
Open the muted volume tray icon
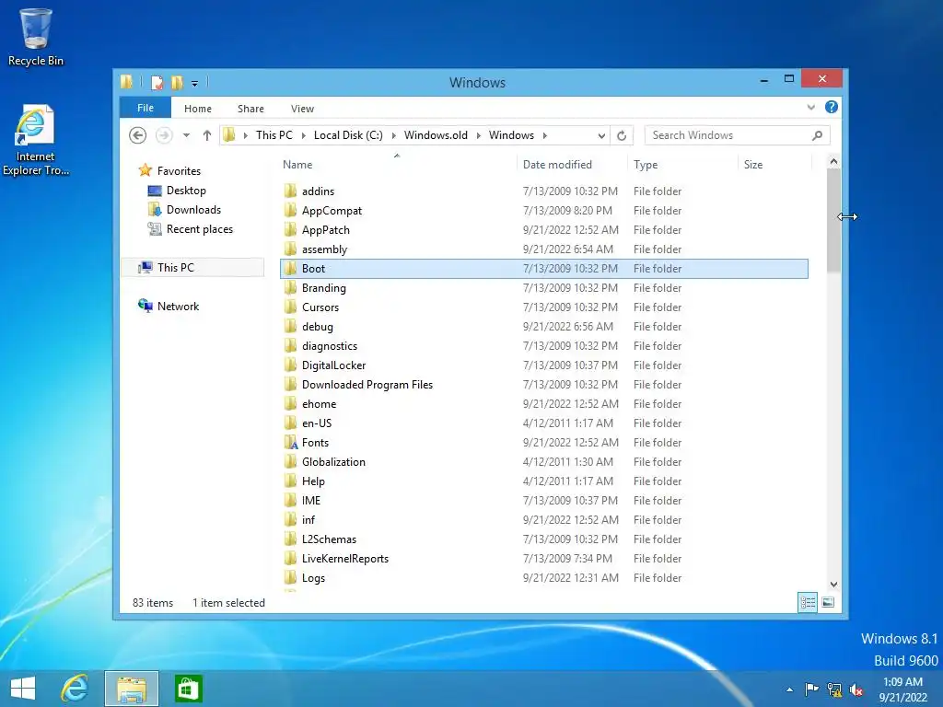click(856, 690)
